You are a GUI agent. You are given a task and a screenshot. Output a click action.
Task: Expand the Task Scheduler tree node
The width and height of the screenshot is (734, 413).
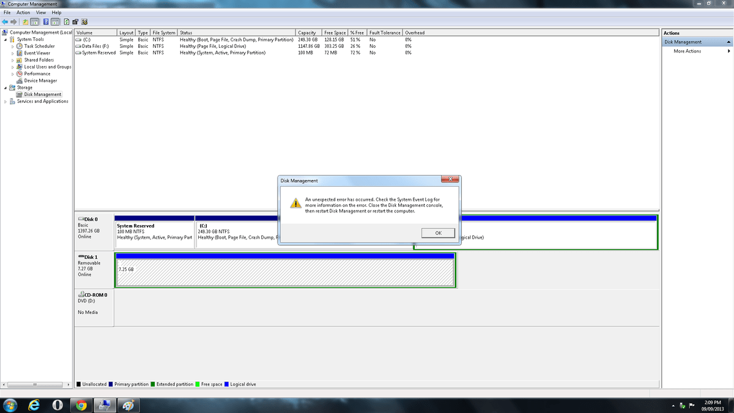tap(13, 46)
